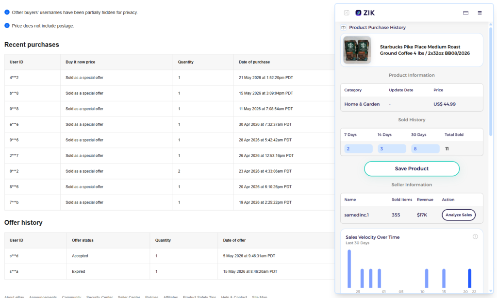Click info icon beside usernames privacy note
This screenshot has height=298, width=497.
point(7,12)
